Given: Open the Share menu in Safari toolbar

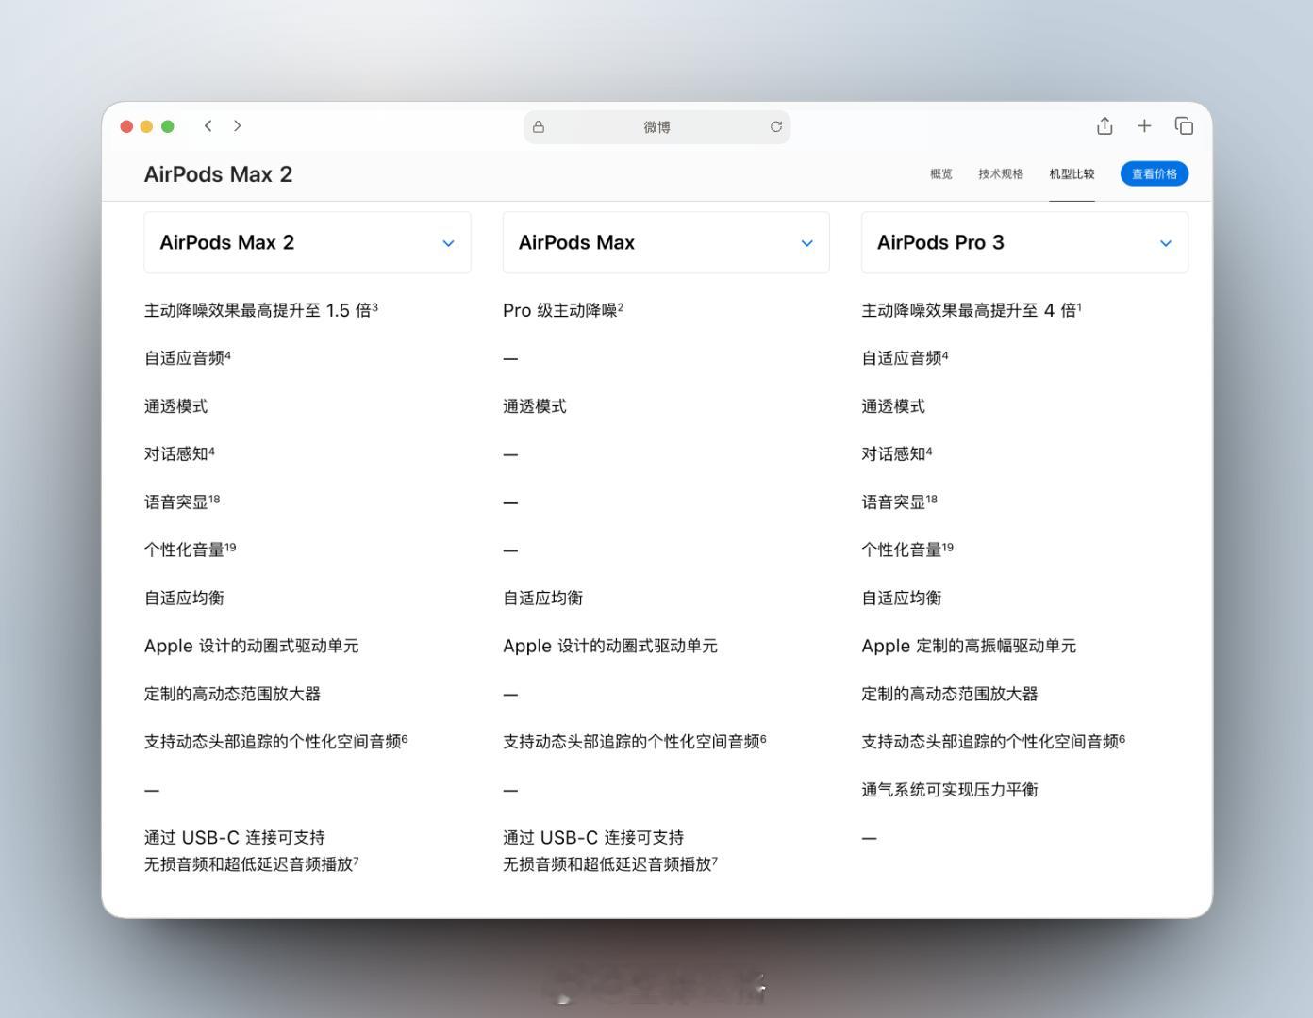Looking at the screenshot, I should (1103, 125).
